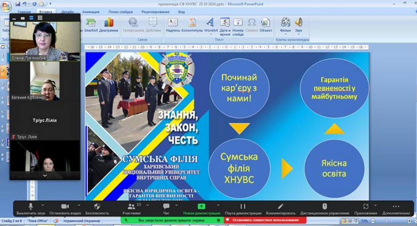This screenshot has width=417, height=226.
Task: Select Тріус Лілія participant tile
Action: tap(45, 120)
